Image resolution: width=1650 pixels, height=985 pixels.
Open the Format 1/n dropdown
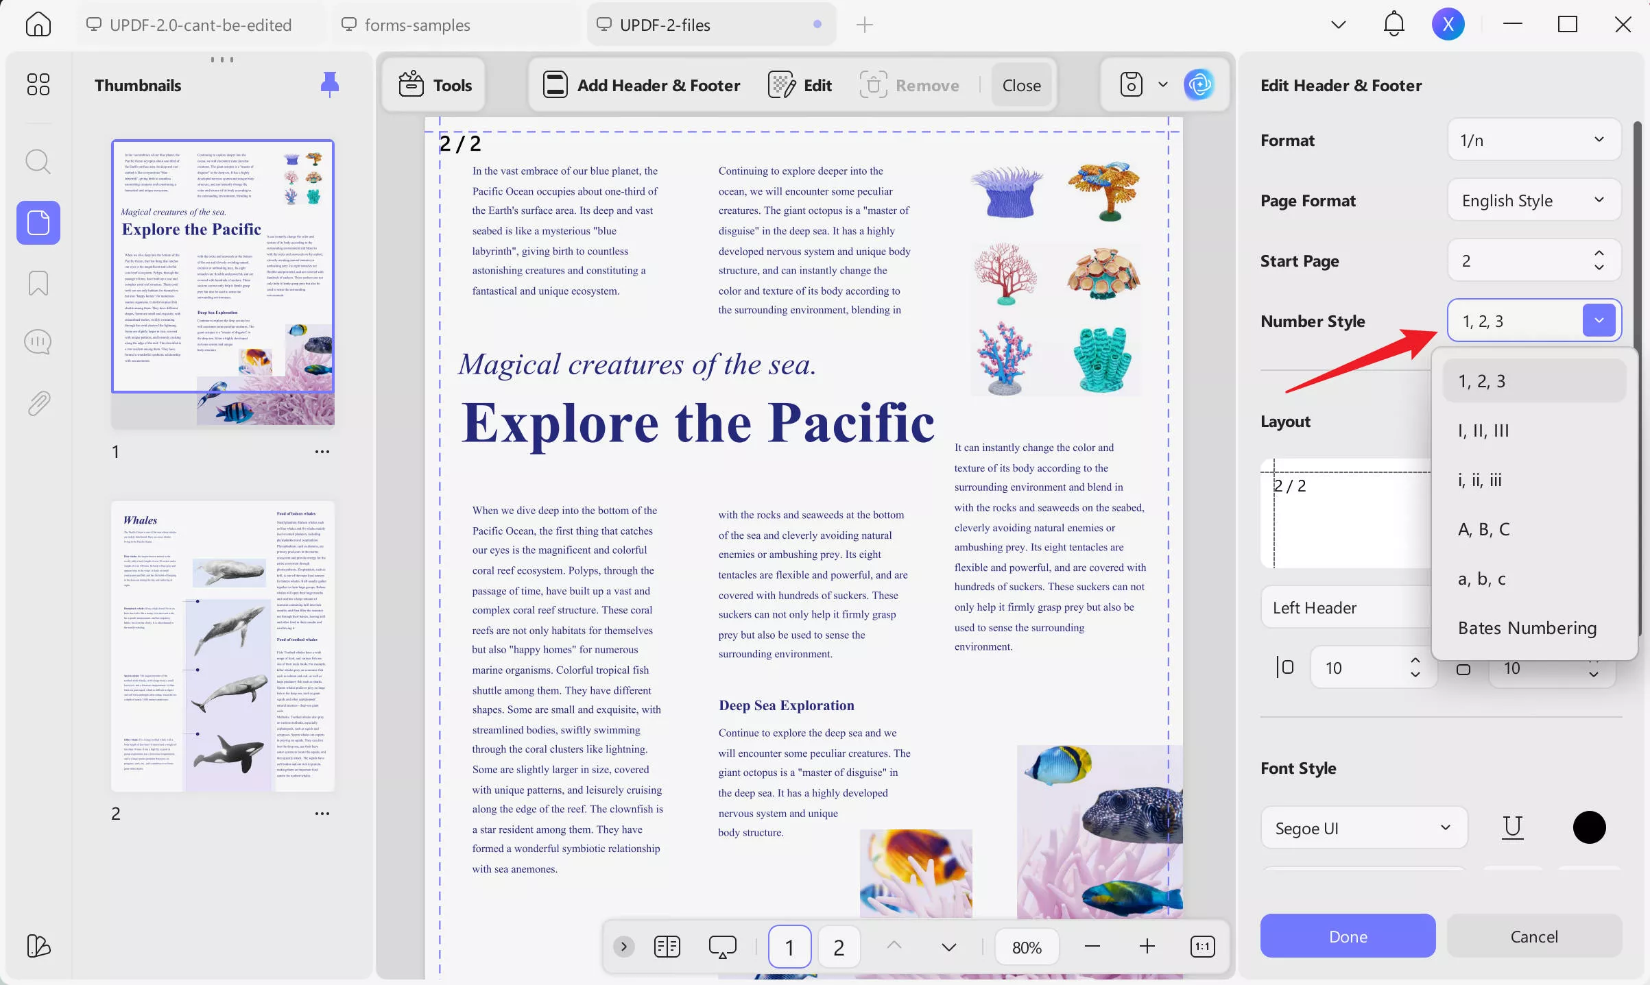[x=1533, y=140]
